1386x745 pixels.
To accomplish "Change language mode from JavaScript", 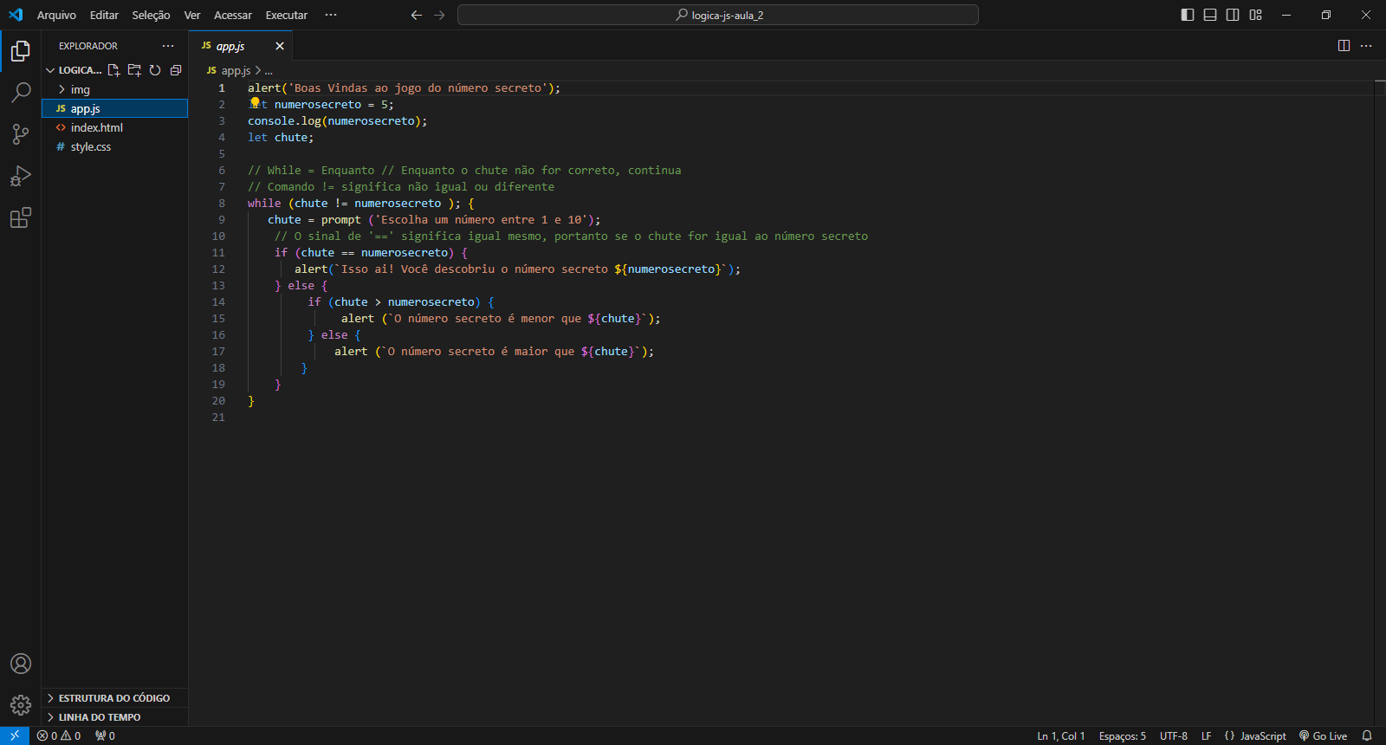I will (x=1263, y=735).
